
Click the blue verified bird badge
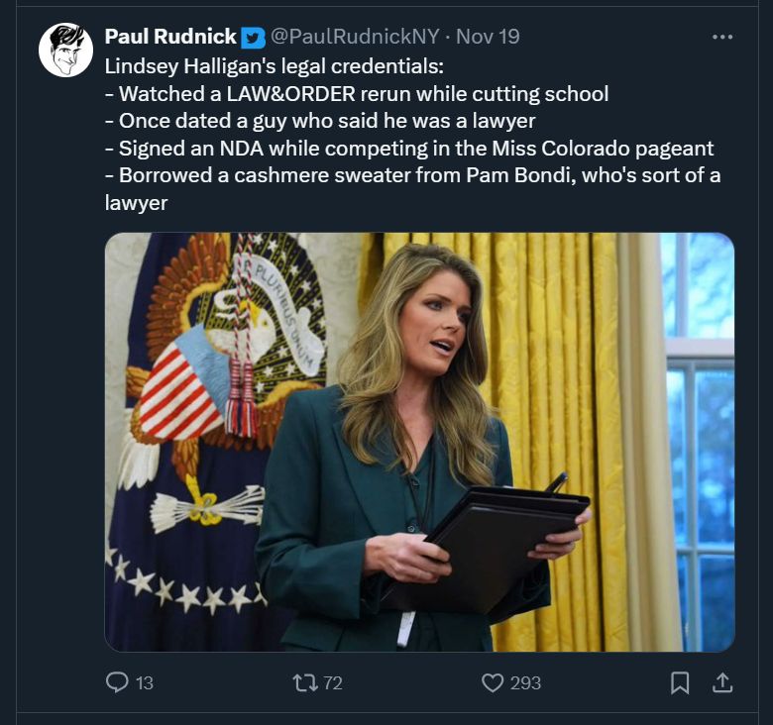pyautogui.click(x=254, y=38)
